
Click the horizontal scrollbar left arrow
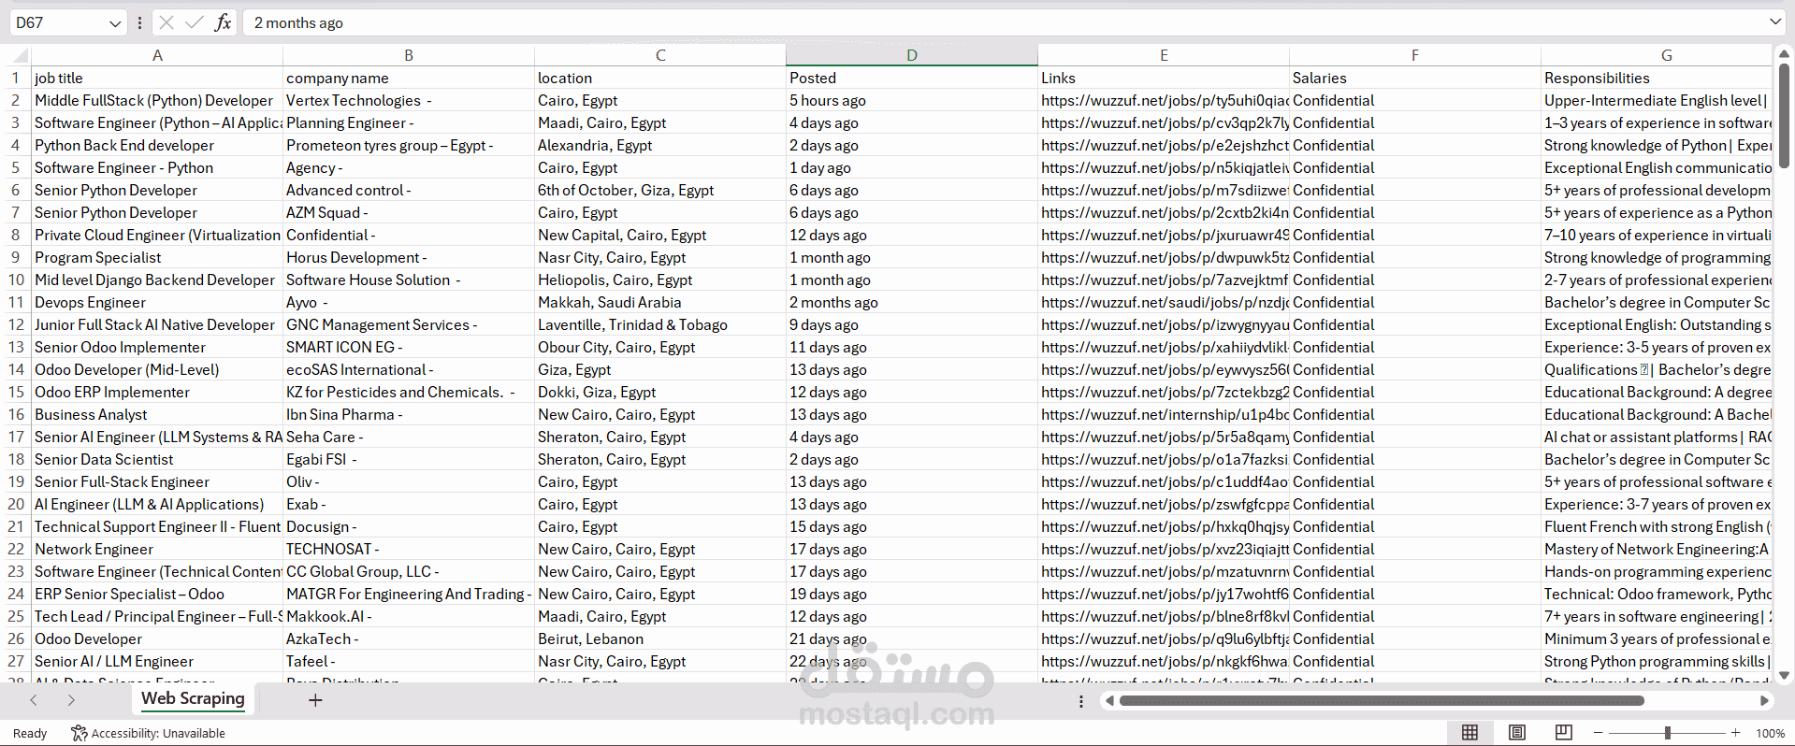pyautogui.click(x=1109, y=700)
